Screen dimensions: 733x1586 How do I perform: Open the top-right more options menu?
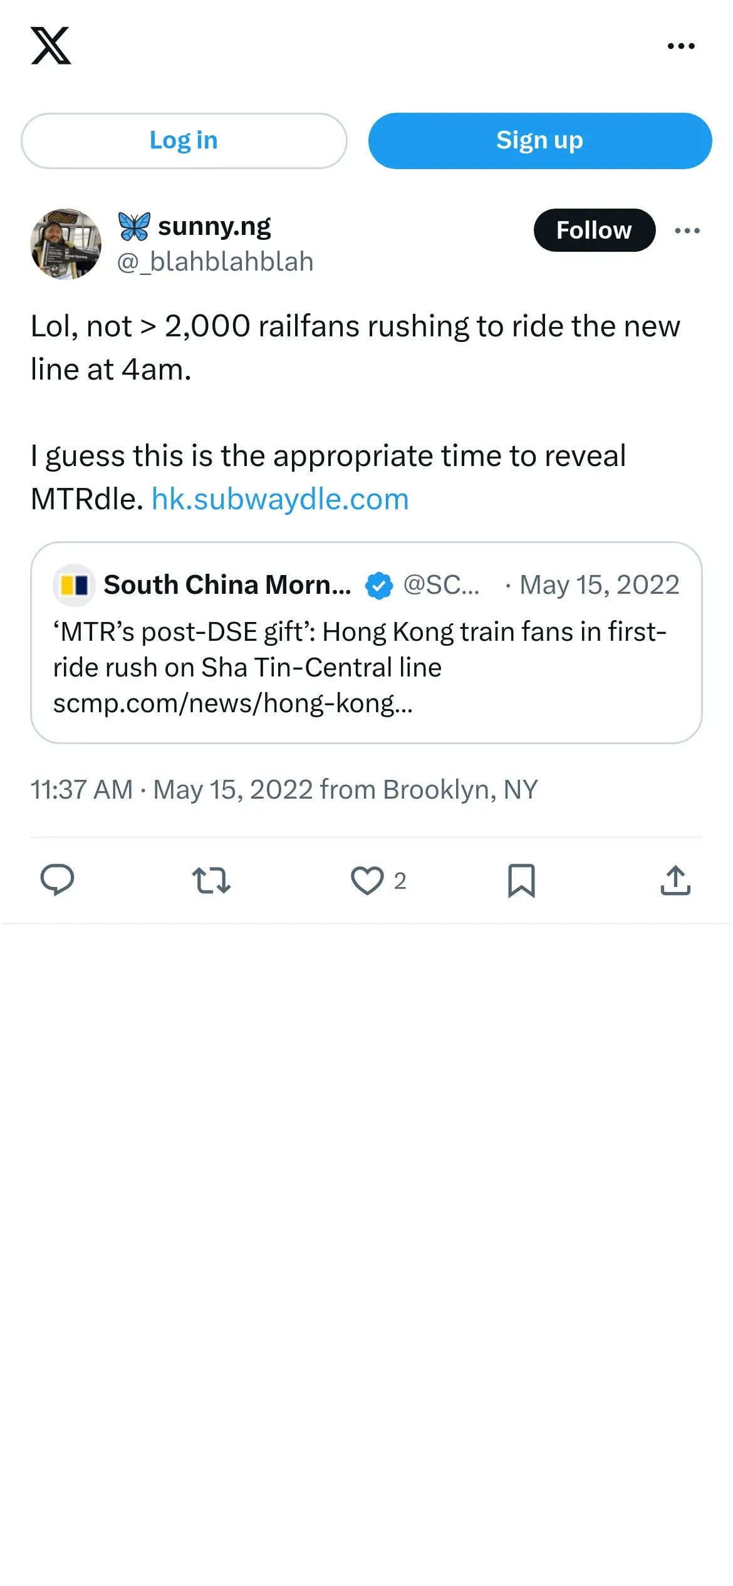(x=681, y=46)
